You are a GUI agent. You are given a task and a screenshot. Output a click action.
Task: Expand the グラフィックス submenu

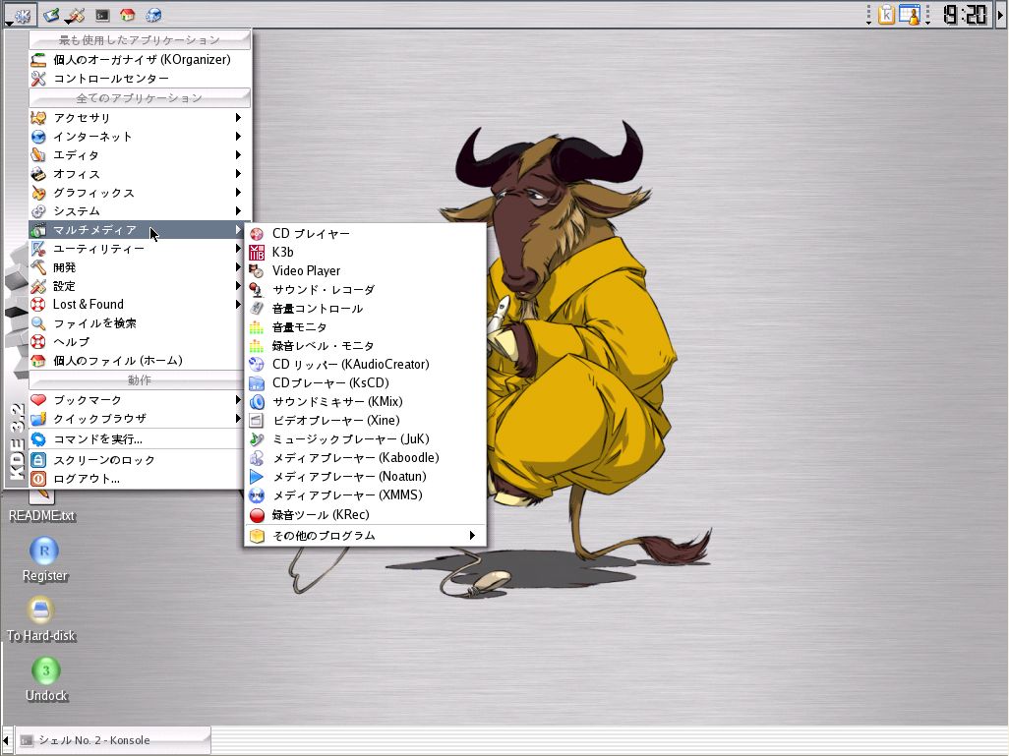(140, 193)
